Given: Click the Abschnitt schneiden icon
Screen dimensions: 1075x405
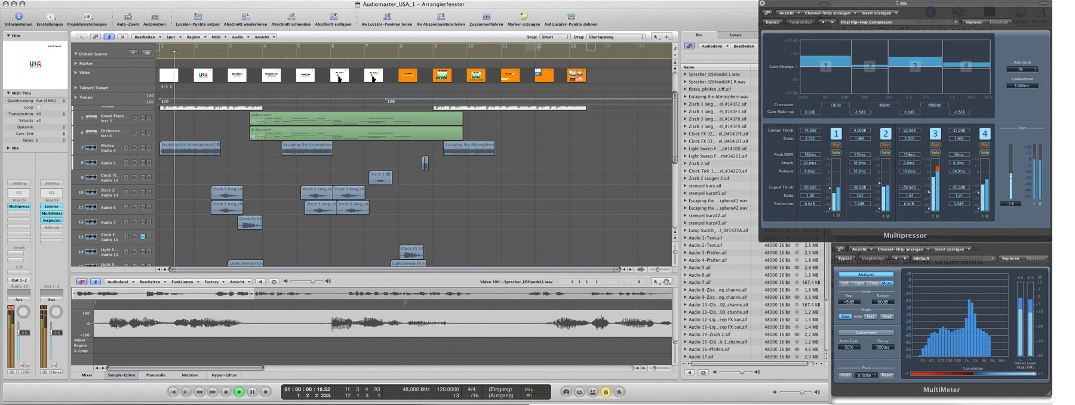Looking at the screenshot, I should pos(291,17).
